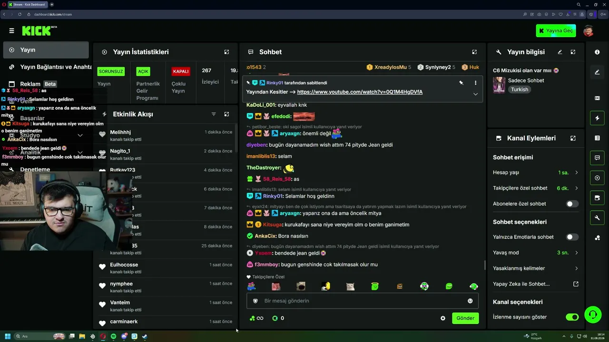The width and height of the screenshot is (609, 342).
Task: Open pinned message three-dot options
Action: coord(475,83)
